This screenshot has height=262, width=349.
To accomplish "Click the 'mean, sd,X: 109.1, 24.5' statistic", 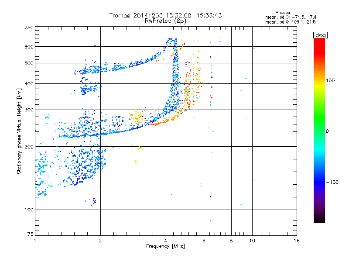I will (290, 22).
